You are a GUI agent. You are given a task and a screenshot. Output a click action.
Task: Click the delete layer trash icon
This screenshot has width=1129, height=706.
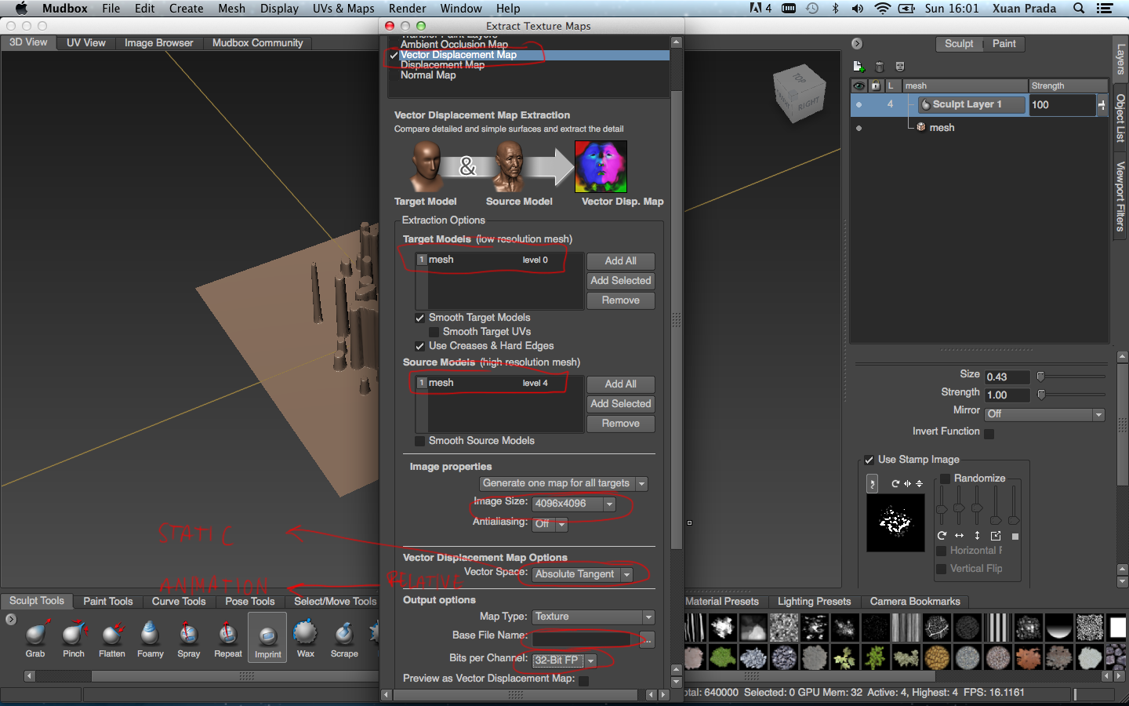879,67
